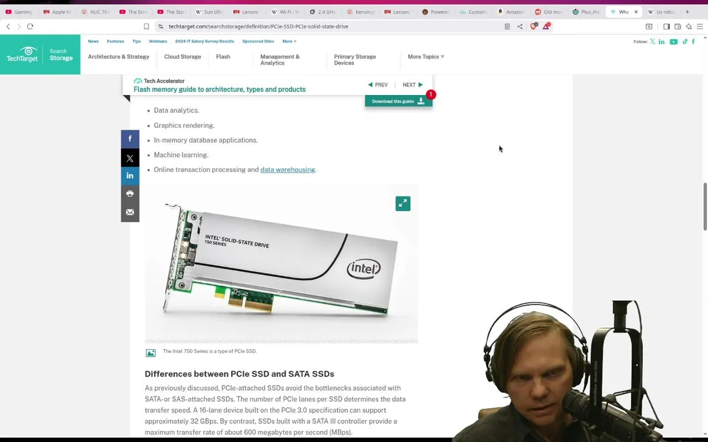Switch to the Us robot Wikipedia tab
The image size is (708, 442).
coord(663,12)
